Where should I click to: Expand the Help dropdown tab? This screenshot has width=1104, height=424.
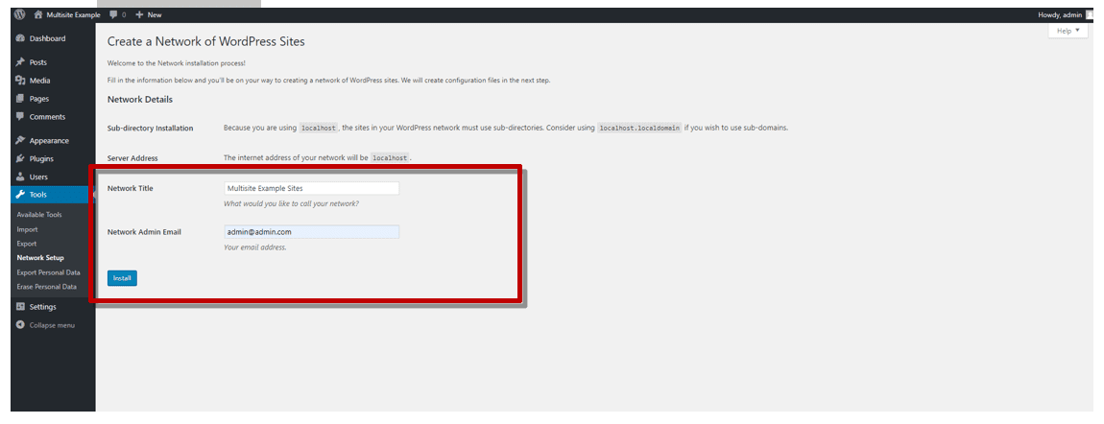(1068, 31)
